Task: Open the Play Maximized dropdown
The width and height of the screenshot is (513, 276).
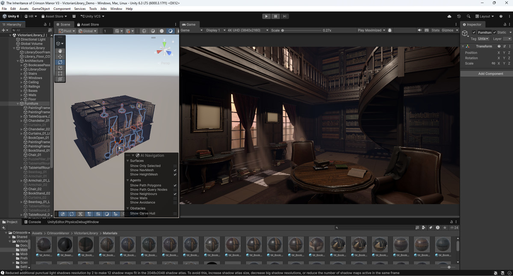Action: pos(371,30)
